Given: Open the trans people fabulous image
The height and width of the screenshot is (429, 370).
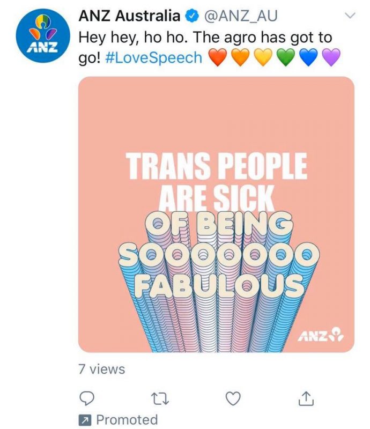Looking at the screenshot, I should (x=216, y=214).
